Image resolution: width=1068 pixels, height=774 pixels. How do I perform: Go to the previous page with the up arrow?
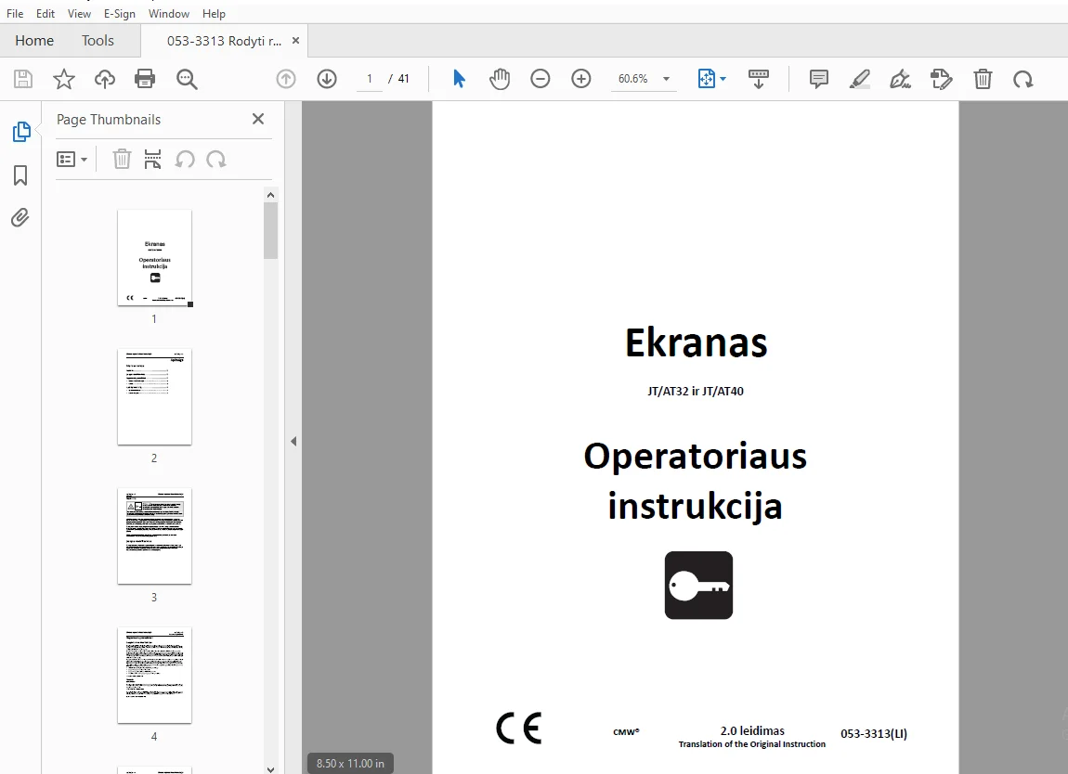pos(286,79)
